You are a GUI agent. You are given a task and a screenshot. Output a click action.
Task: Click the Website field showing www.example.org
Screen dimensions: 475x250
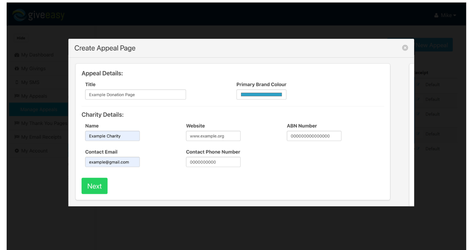pos(213,136)
